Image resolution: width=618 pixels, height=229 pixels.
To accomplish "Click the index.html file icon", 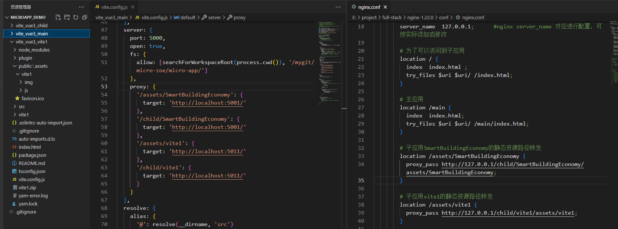I will pos(14,147).
